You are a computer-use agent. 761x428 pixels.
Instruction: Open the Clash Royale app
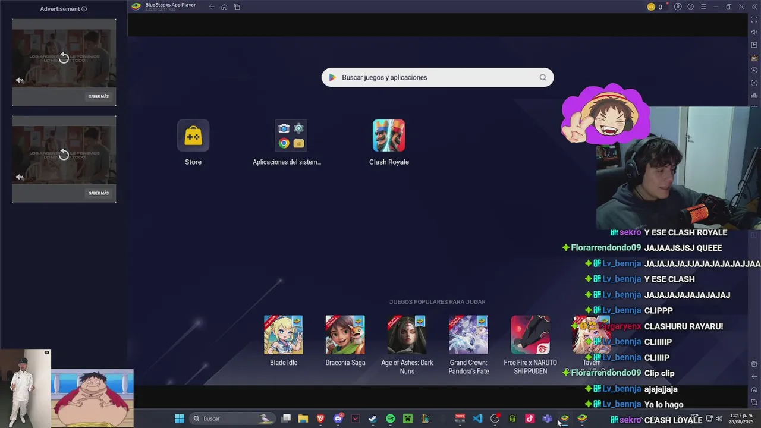389,136
